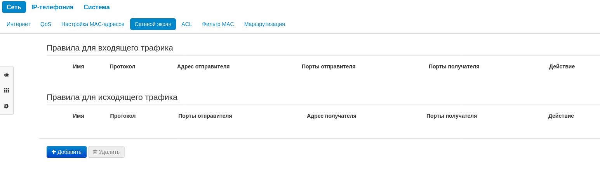Click the Адрес получателя column header
This screenshot has width=600, height=171.
pyautogui.click(x=331, y=116)
